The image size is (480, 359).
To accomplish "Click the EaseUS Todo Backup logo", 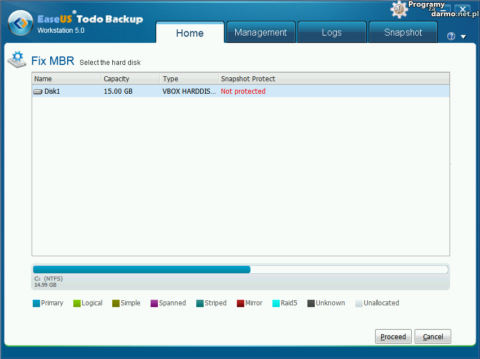I will click(20, 24).
